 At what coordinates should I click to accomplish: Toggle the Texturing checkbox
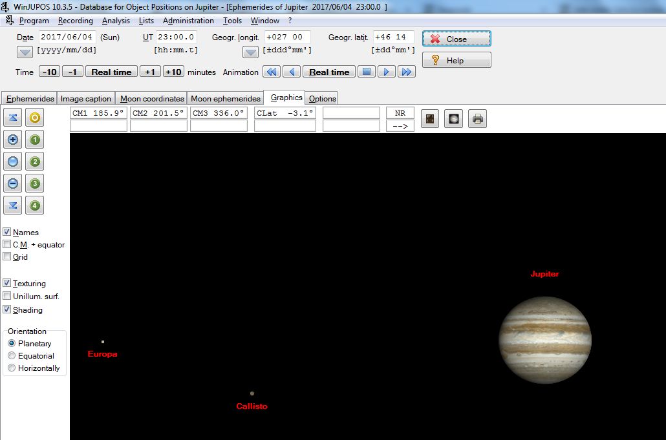coord(7,282)
